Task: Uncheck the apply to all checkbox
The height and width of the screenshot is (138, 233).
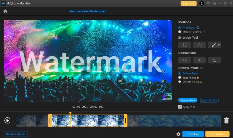Action: coord(180,107)
